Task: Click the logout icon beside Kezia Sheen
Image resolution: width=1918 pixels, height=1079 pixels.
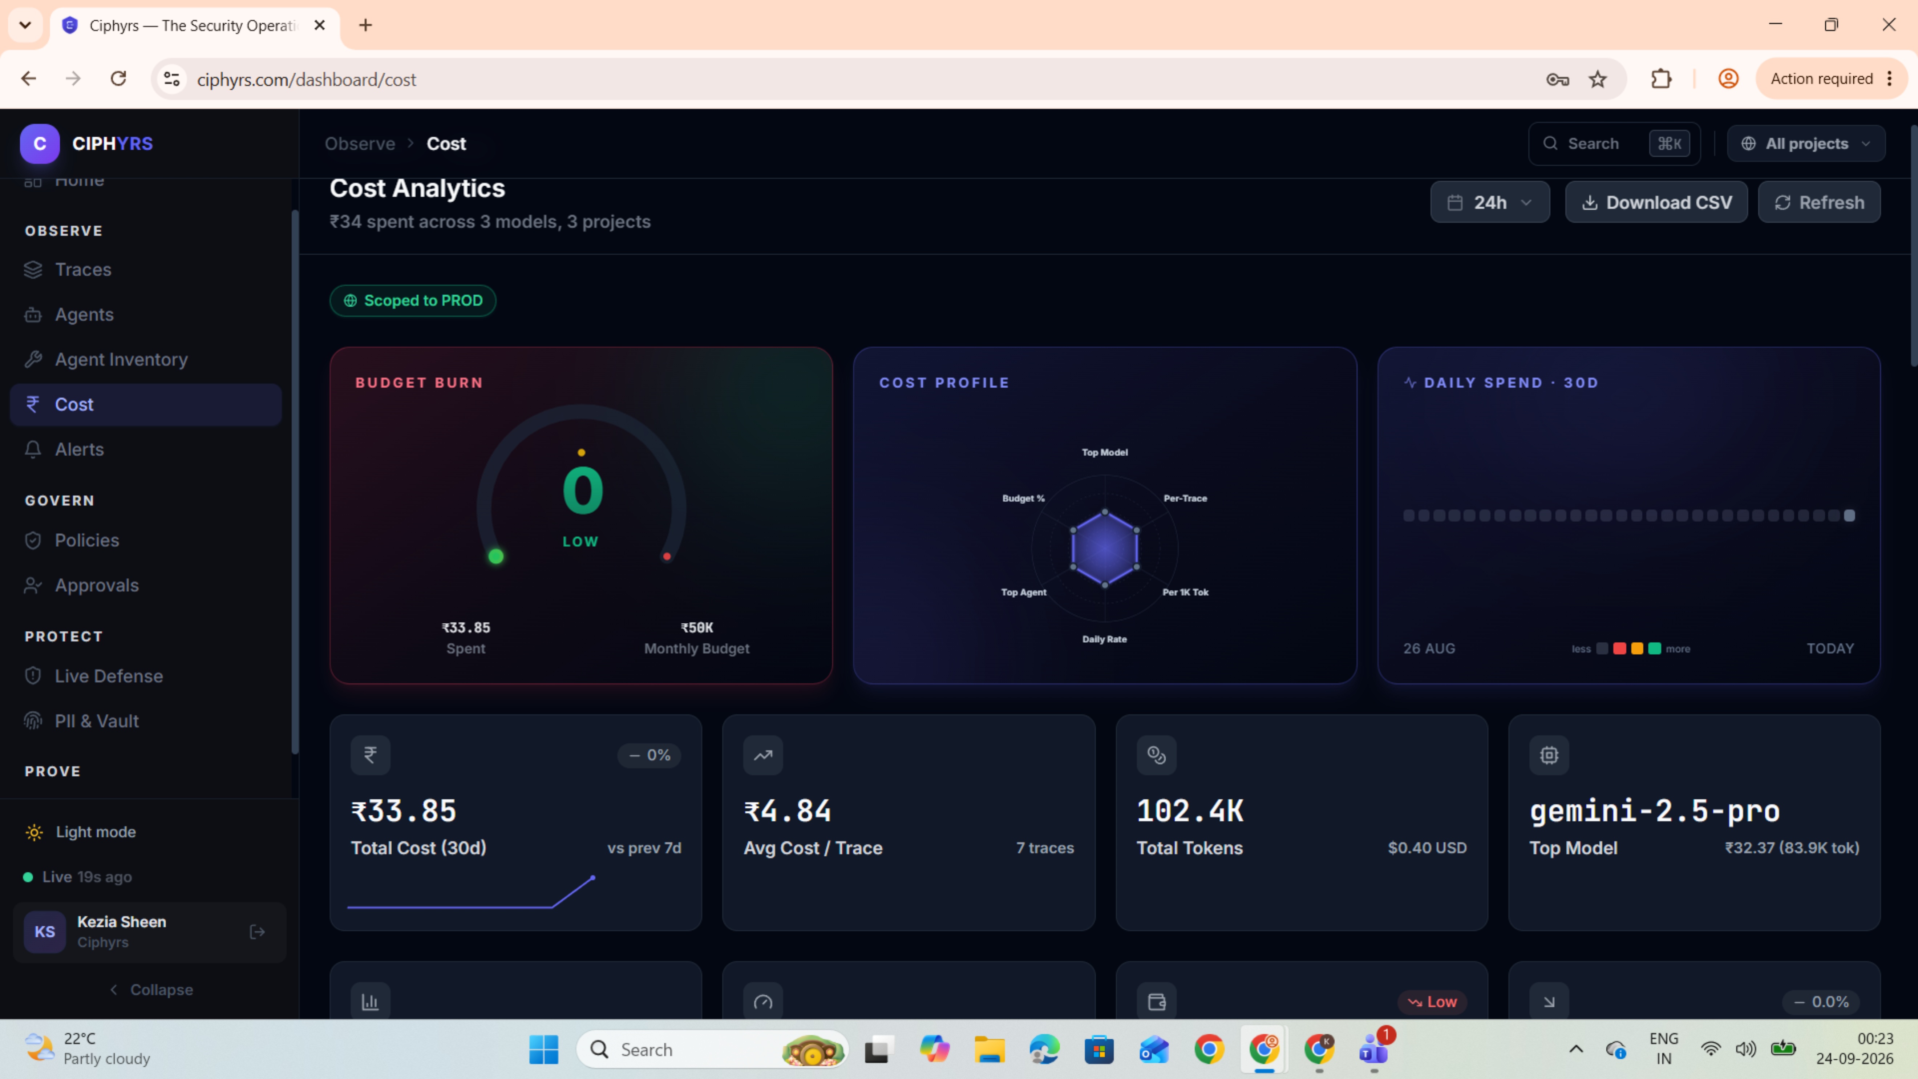Action: (x=258, y=932)
